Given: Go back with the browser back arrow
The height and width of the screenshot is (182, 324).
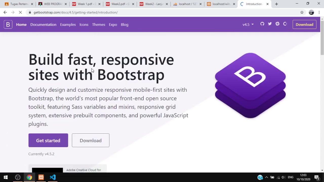Looking at the screenshot, I should coord(5,12).
